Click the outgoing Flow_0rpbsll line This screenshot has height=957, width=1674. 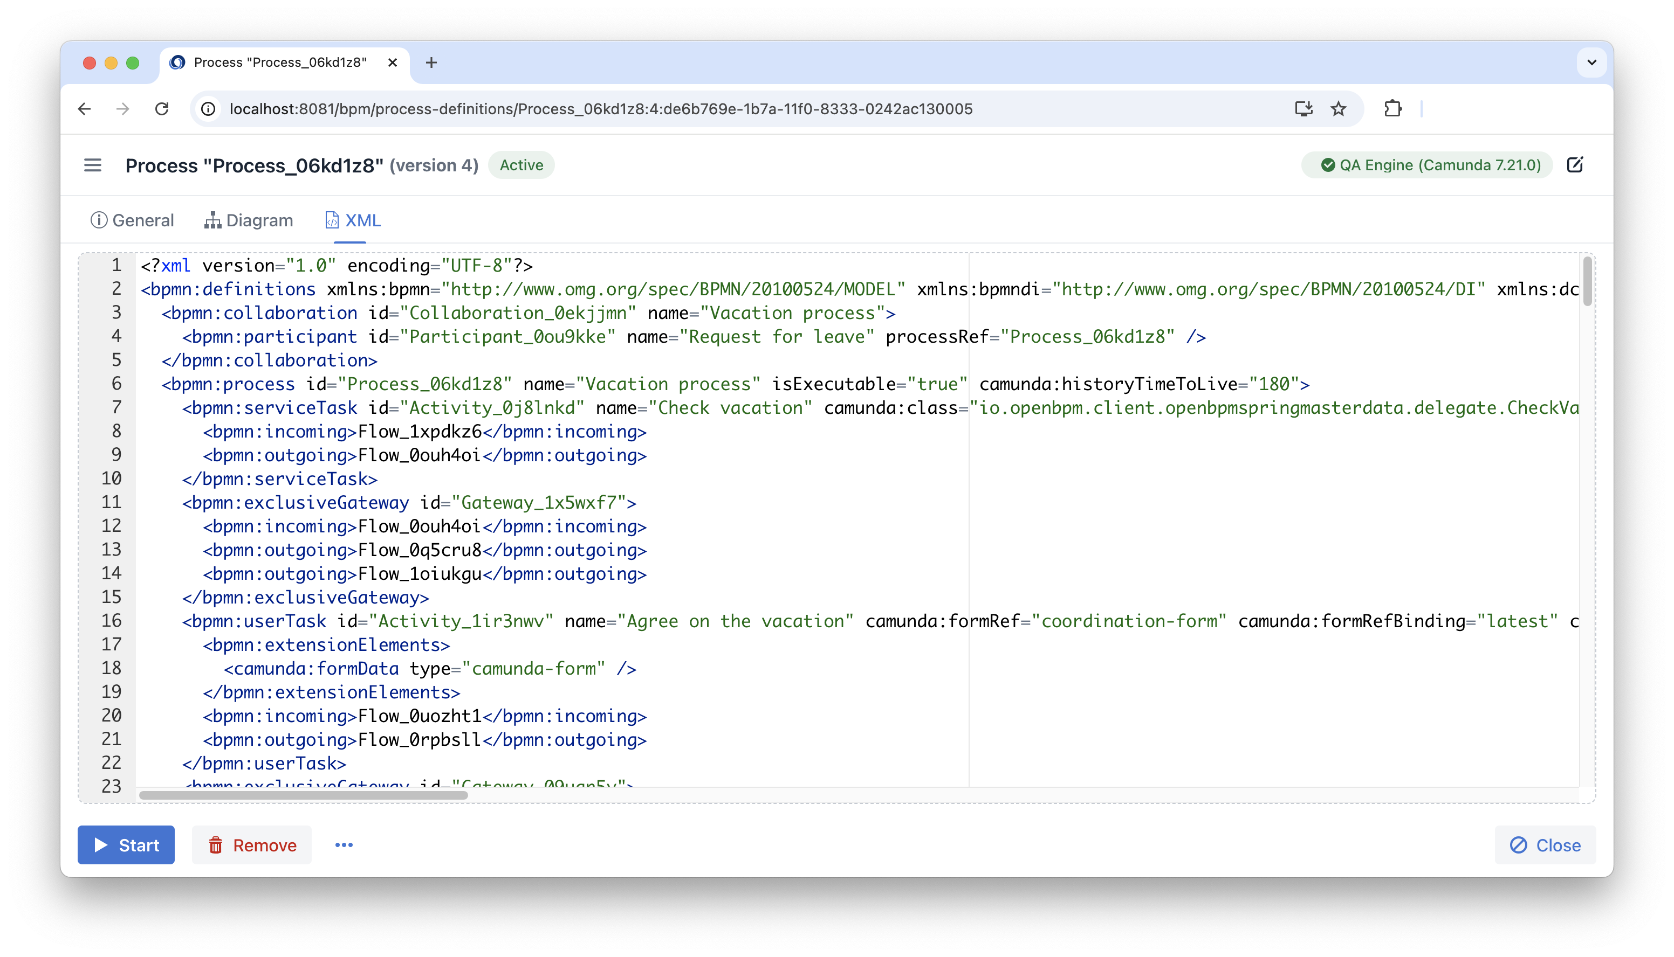pyautogui.click(x=425, y=739)
